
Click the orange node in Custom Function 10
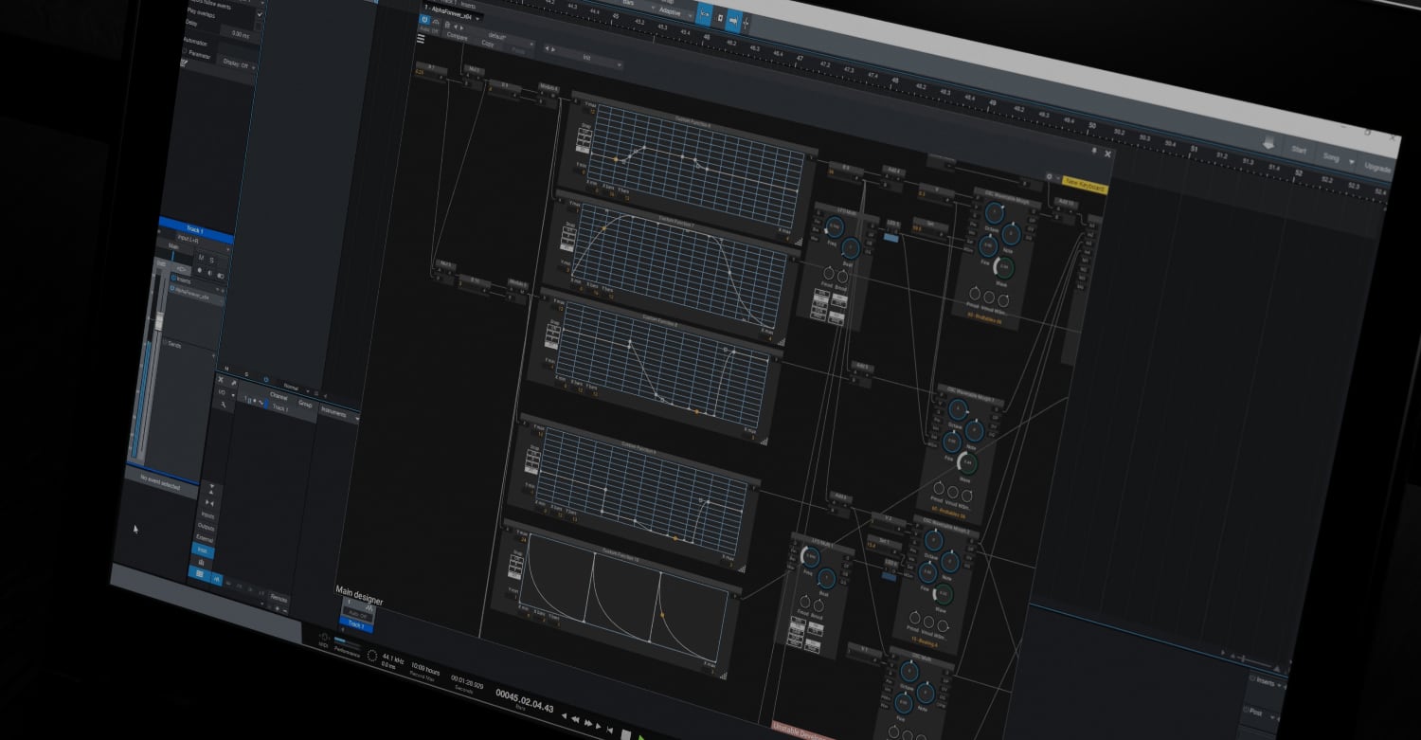point(662,616)
